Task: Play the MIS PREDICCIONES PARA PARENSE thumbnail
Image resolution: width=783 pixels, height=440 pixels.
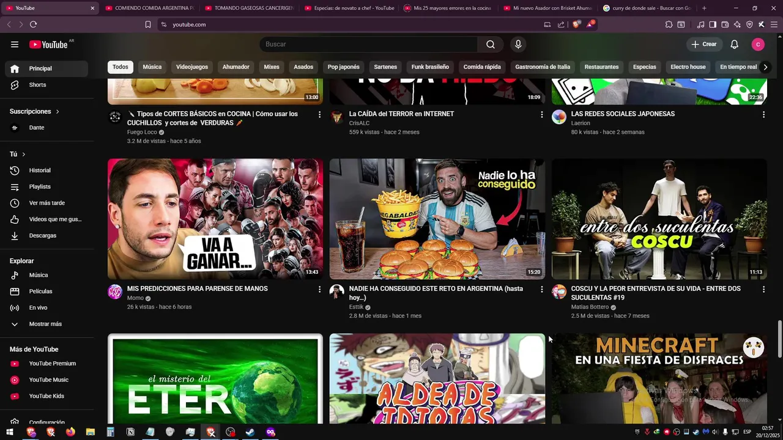Action: (x=215, y=219)
